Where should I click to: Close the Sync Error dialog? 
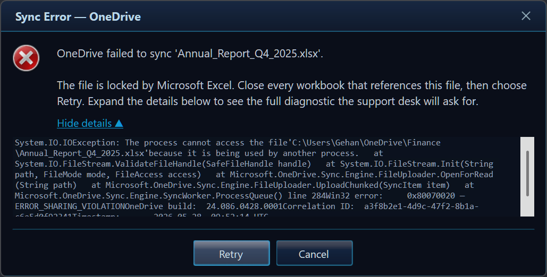point(526,16)
